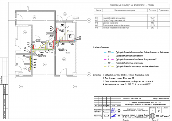Click note 2 'План 1 этажа с сетями ВК'
The image size is (172, 121).
(118, 78)
